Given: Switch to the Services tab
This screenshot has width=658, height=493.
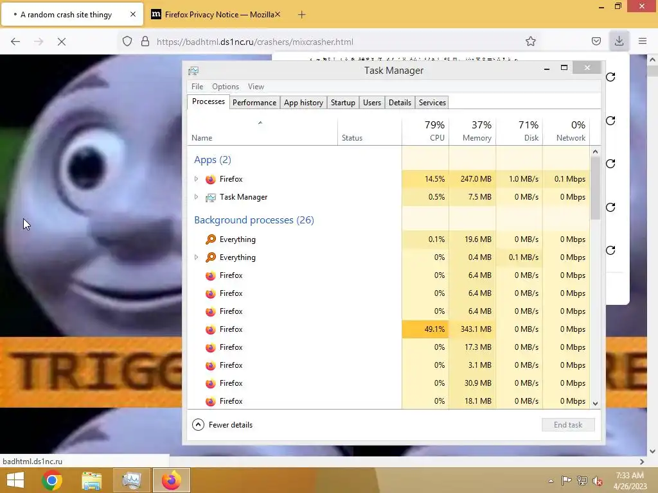Looking at the screenshot, I should tap(432, 103).
